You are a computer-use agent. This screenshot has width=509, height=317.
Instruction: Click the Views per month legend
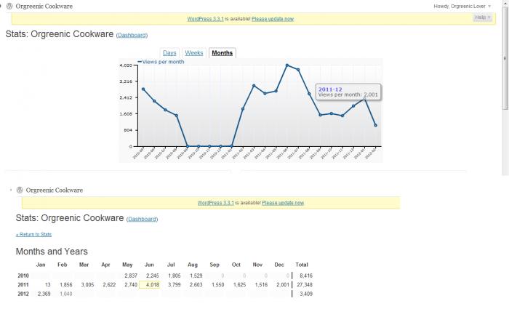[x=161, y=62]
